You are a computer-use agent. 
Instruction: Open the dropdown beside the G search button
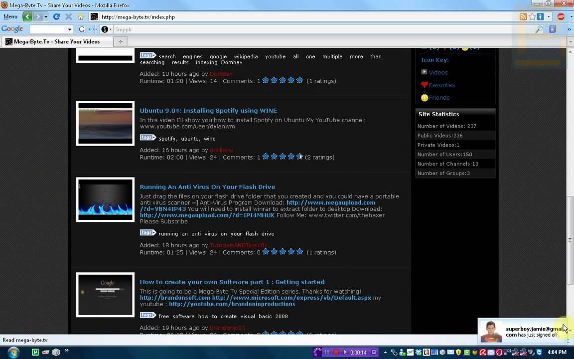coord(89,29)
